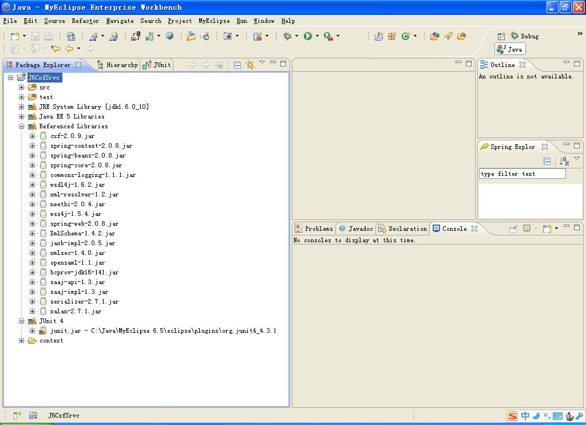586x425 pixels.
Task: Close the Outline view tab
Action: click(x=522, y=65)
